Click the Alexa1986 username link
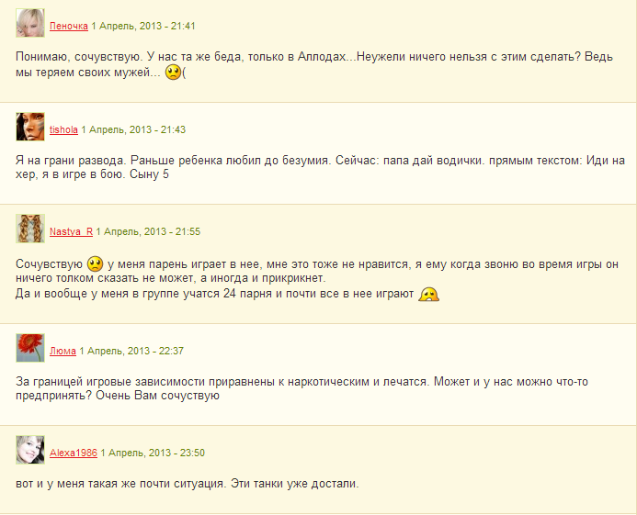This screenshot has width=637, height=515. pos(74,453)
